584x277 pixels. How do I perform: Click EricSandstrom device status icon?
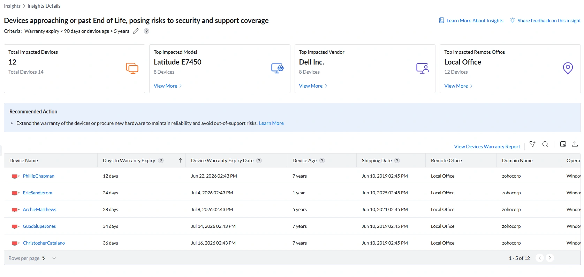coord(15,193)
